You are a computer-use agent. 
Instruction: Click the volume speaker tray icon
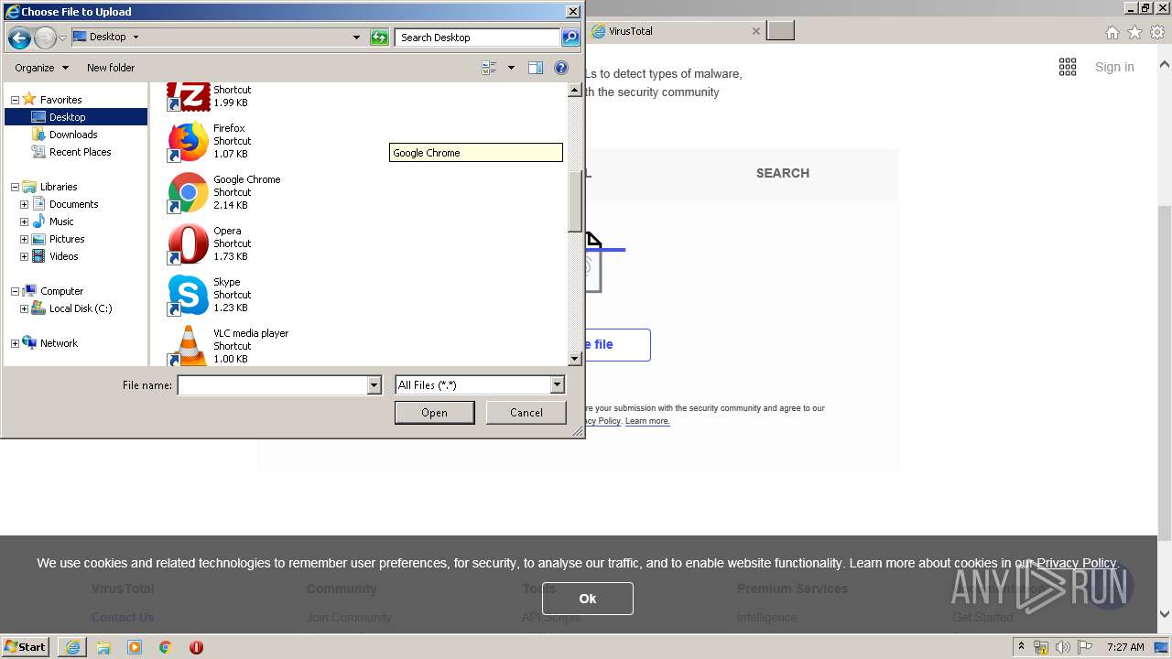tap(1063, 647)
